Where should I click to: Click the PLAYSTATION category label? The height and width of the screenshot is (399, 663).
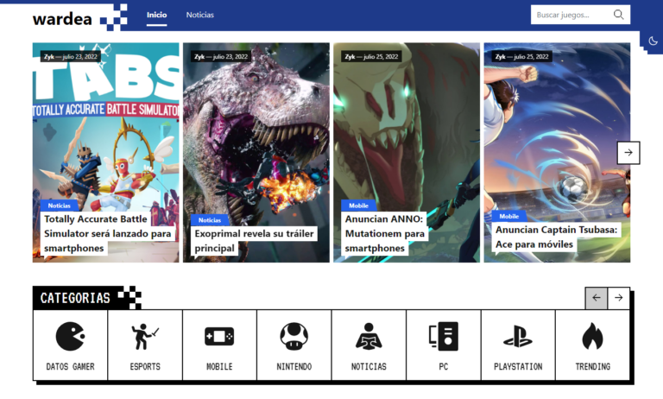coord(518,366)
